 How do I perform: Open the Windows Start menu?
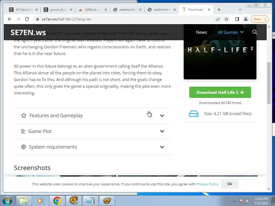tap(7, 201)
